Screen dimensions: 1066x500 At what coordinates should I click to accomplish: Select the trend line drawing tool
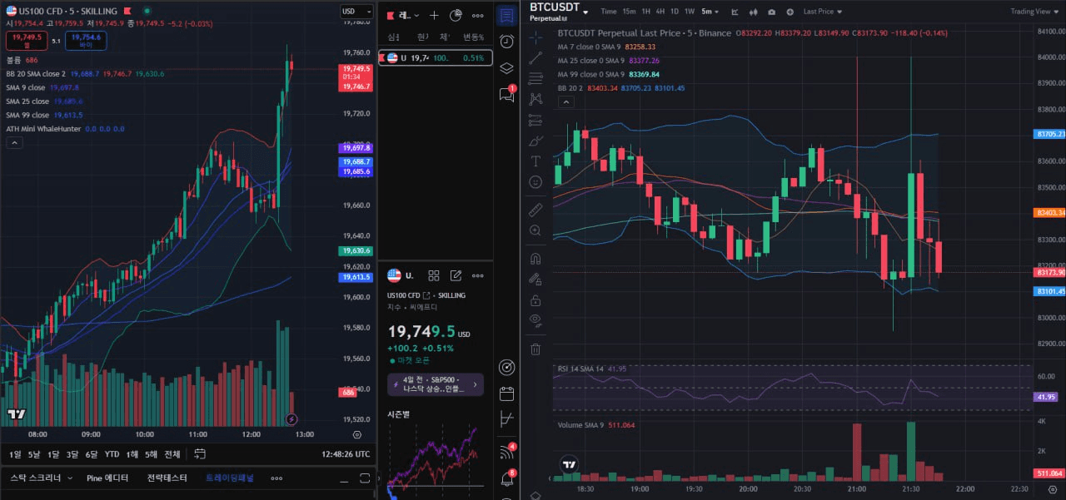[x=535, y=57]
